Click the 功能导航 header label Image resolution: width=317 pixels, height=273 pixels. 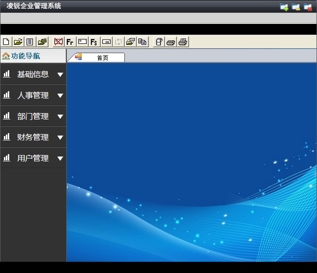(25, 56)
